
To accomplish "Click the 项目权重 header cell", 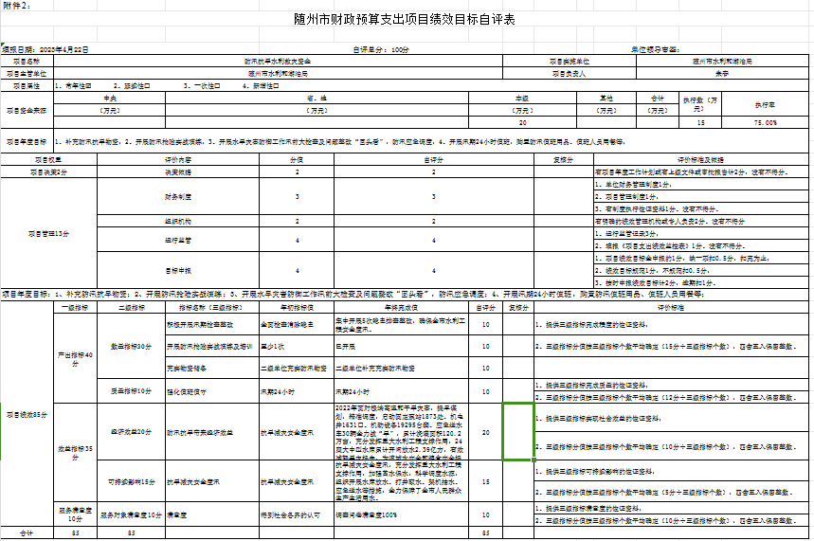I will point(48,160).
